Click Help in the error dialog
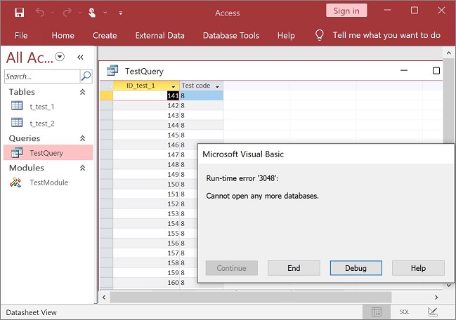This screenshot has height=320, width=456. pos(418,268)
